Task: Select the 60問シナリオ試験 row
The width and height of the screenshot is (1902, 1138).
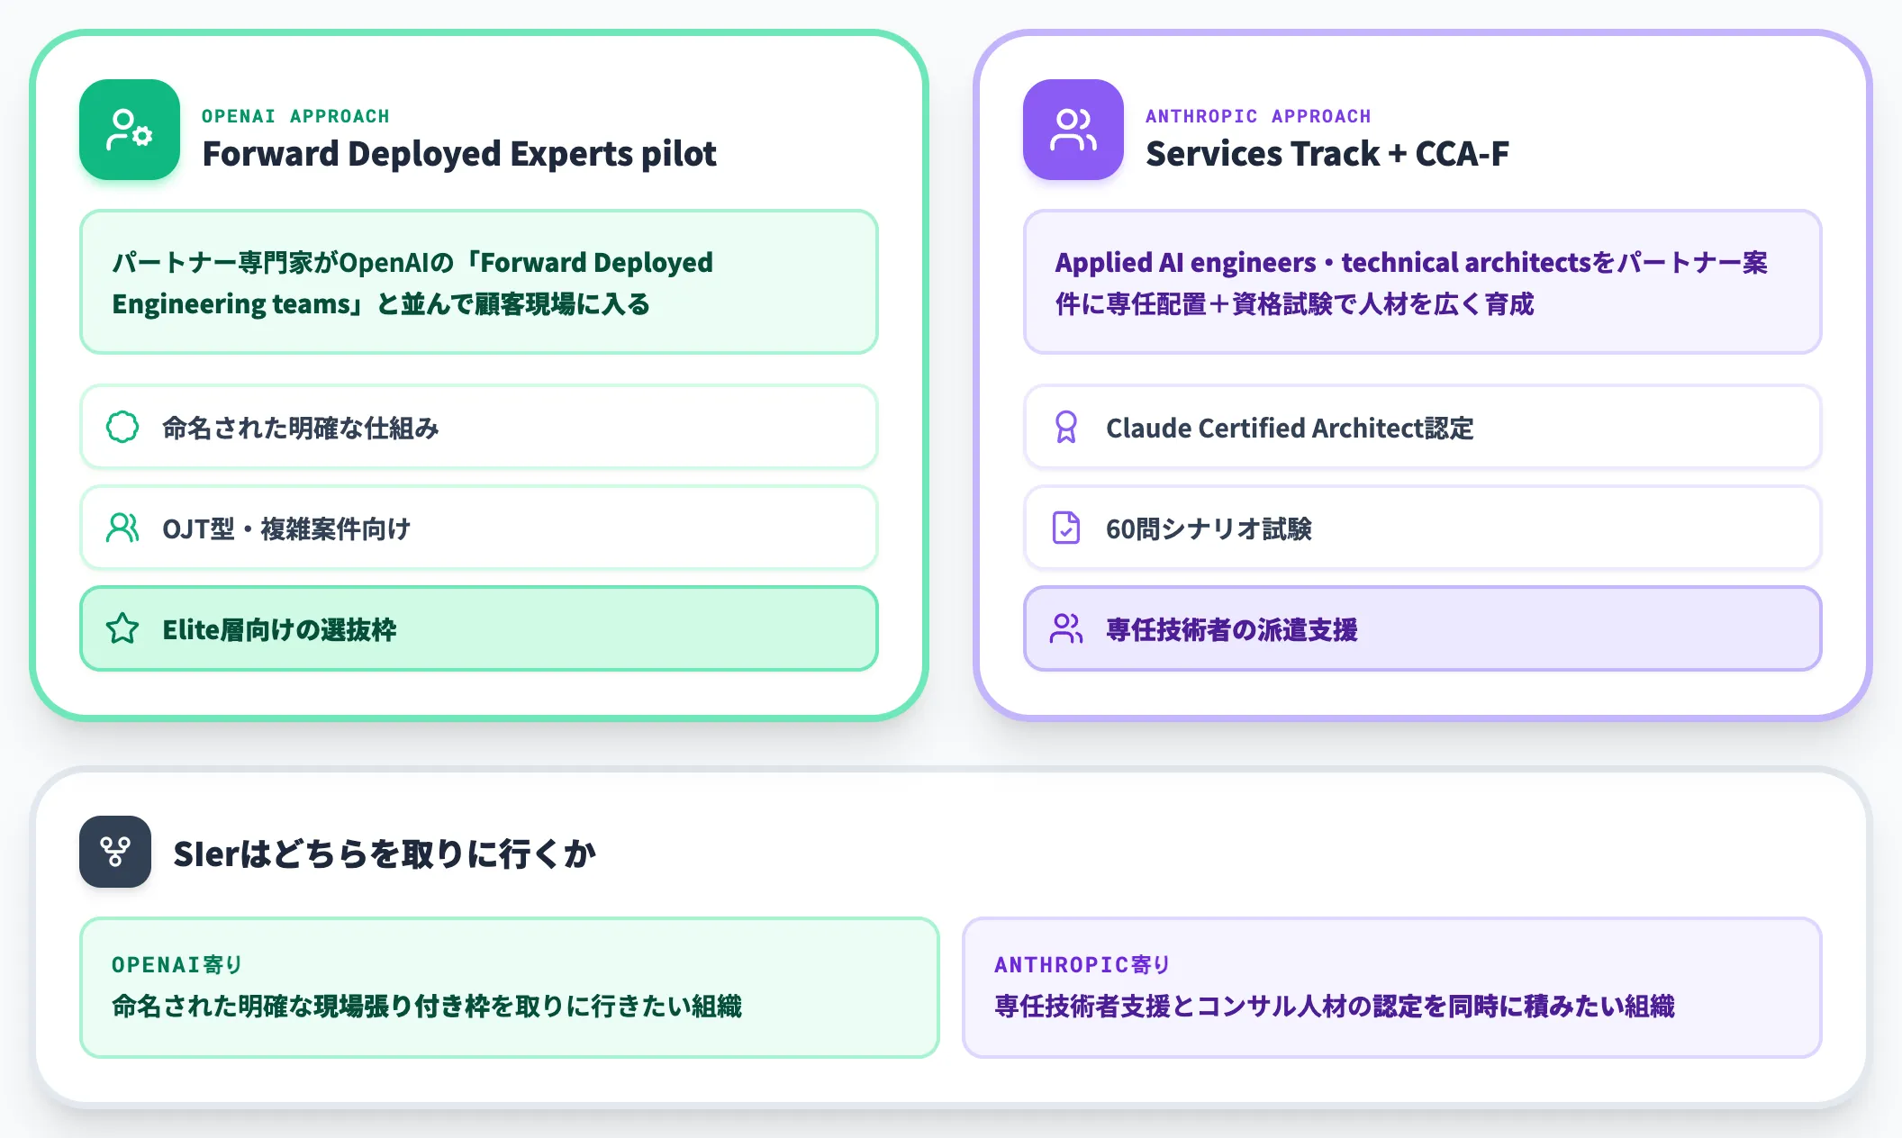Action: 1423,528
